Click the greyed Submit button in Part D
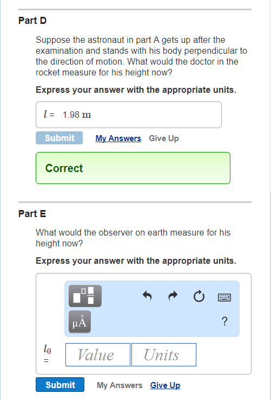271x400 pixels. 60,138
